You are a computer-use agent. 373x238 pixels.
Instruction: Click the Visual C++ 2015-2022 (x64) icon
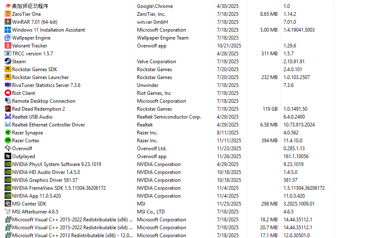tap(8, 227)
